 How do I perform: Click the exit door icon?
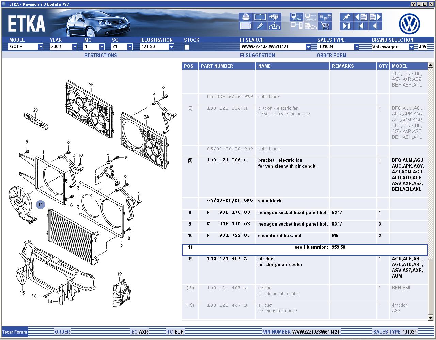coord(346,26)
